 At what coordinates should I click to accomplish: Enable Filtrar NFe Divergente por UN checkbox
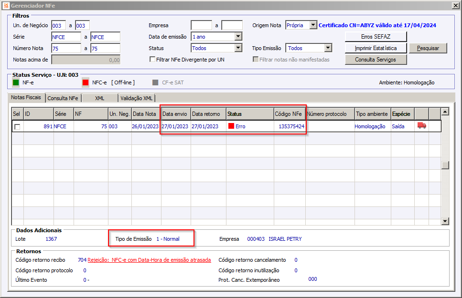[x=152, y=60]
